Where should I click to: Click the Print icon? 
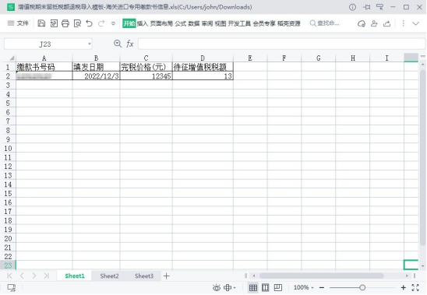tap(65, 23)
